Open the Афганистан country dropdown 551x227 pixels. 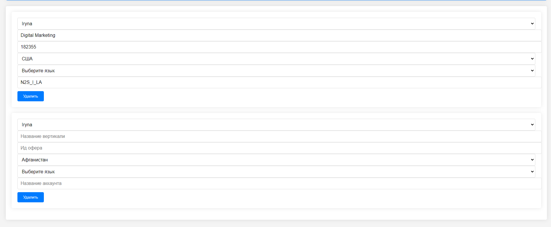click(x=276, y=160)
